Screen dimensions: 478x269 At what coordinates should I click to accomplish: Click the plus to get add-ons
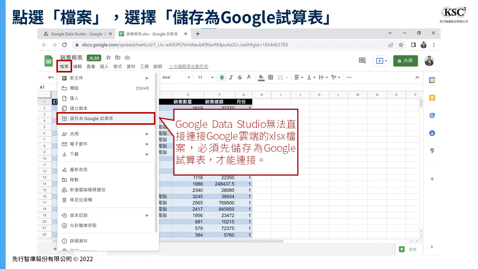432,179
